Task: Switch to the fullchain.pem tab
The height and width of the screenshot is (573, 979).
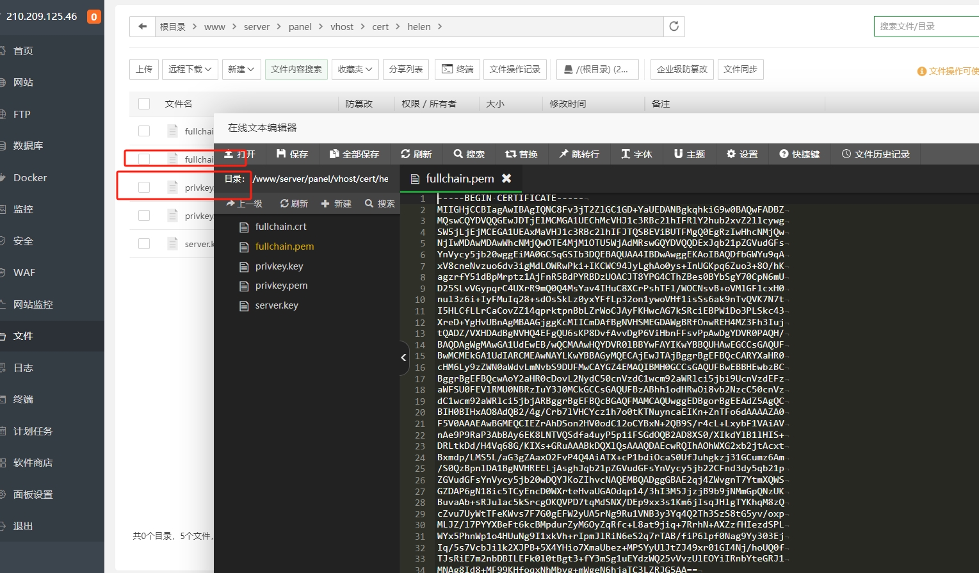Action: click(458, 178)
